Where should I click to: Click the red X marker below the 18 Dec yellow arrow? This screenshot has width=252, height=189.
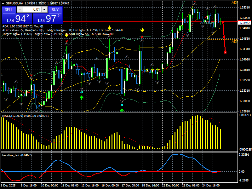tap(142, 37)
